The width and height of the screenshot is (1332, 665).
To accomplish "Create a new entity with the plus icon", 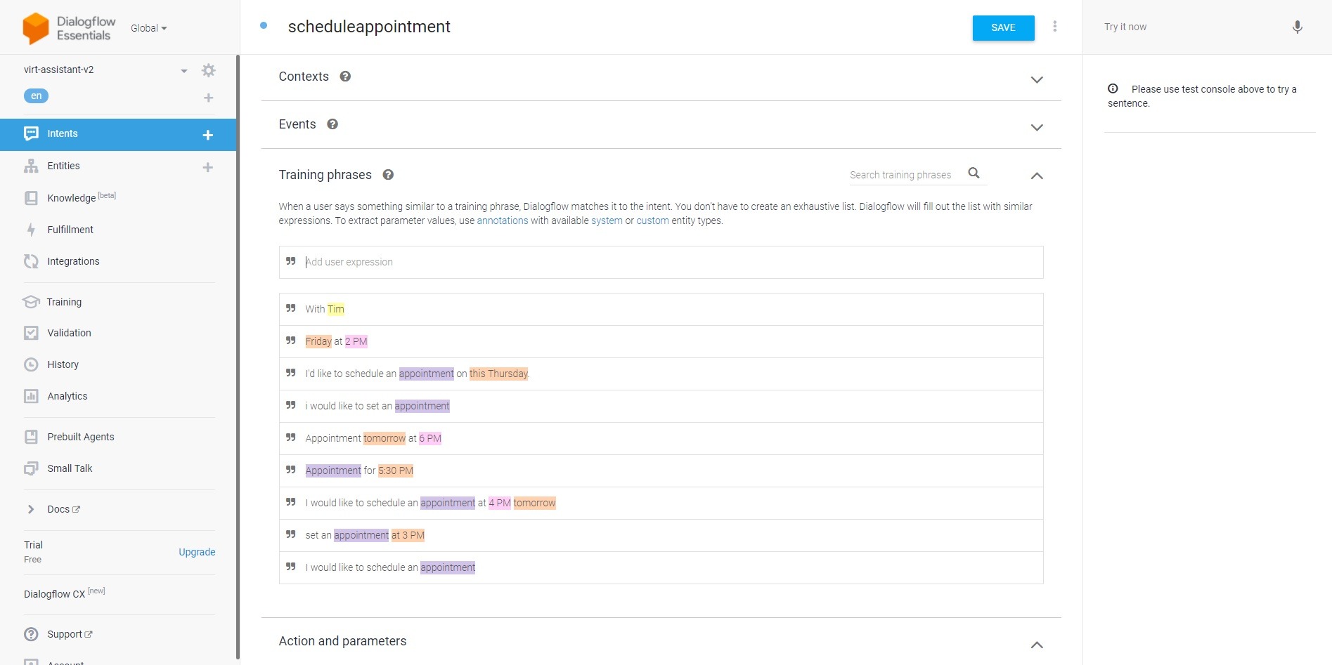I will (x=207, y=167).
